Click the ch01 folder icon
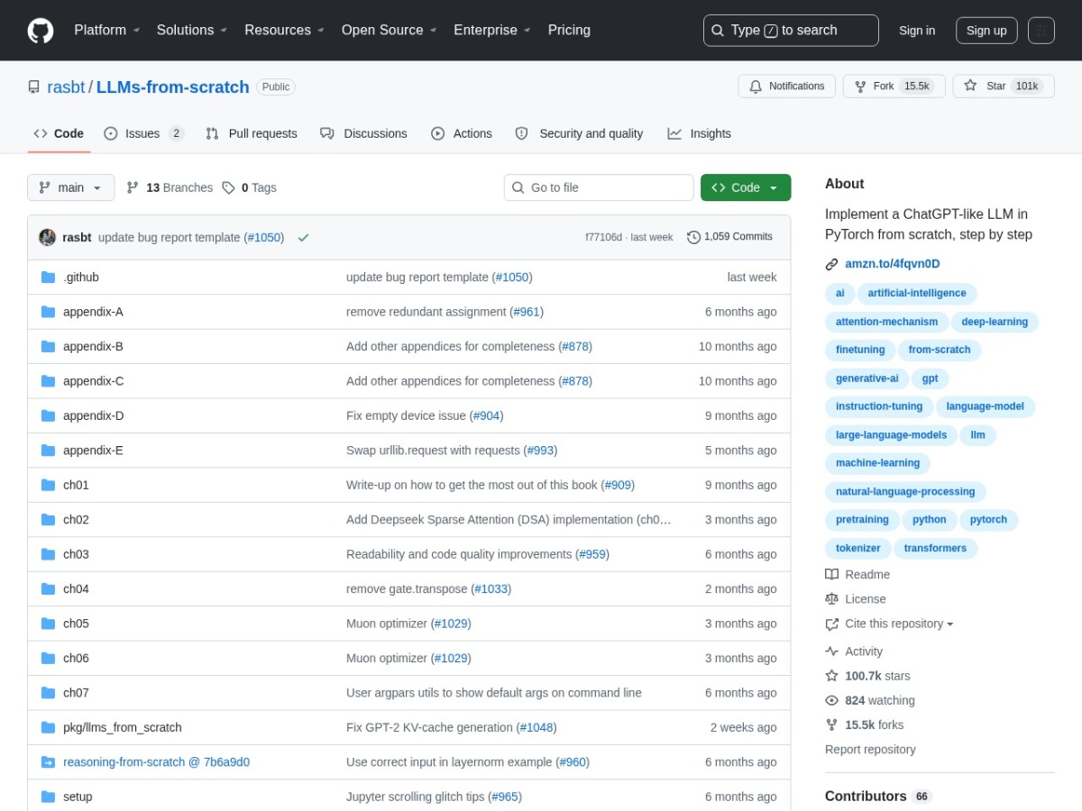Viewport: 1082px width, 811px height. pyautogui.click(x=48, y=485)
